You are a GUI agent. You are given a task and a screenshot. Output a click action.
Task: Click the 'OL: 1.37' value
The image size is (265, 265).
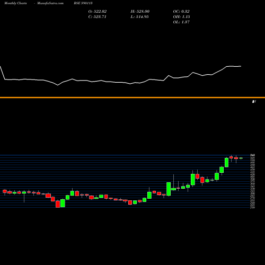coord(181,22)
